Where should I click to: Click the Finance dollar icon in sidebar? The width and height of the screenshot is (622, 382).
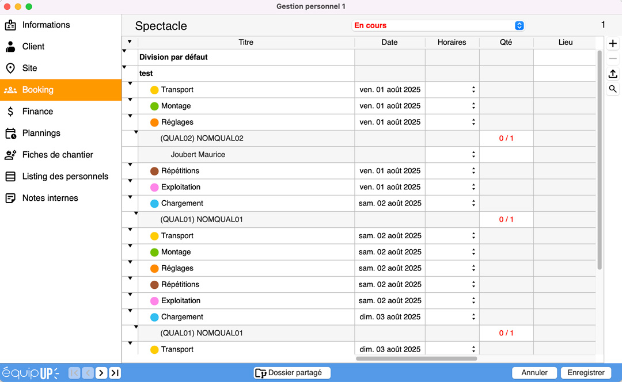10,112
